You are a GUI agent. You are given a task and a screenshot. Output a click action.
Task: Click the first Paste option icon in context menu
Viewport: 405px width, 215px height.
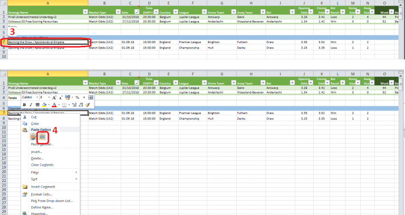pos(33,137)
